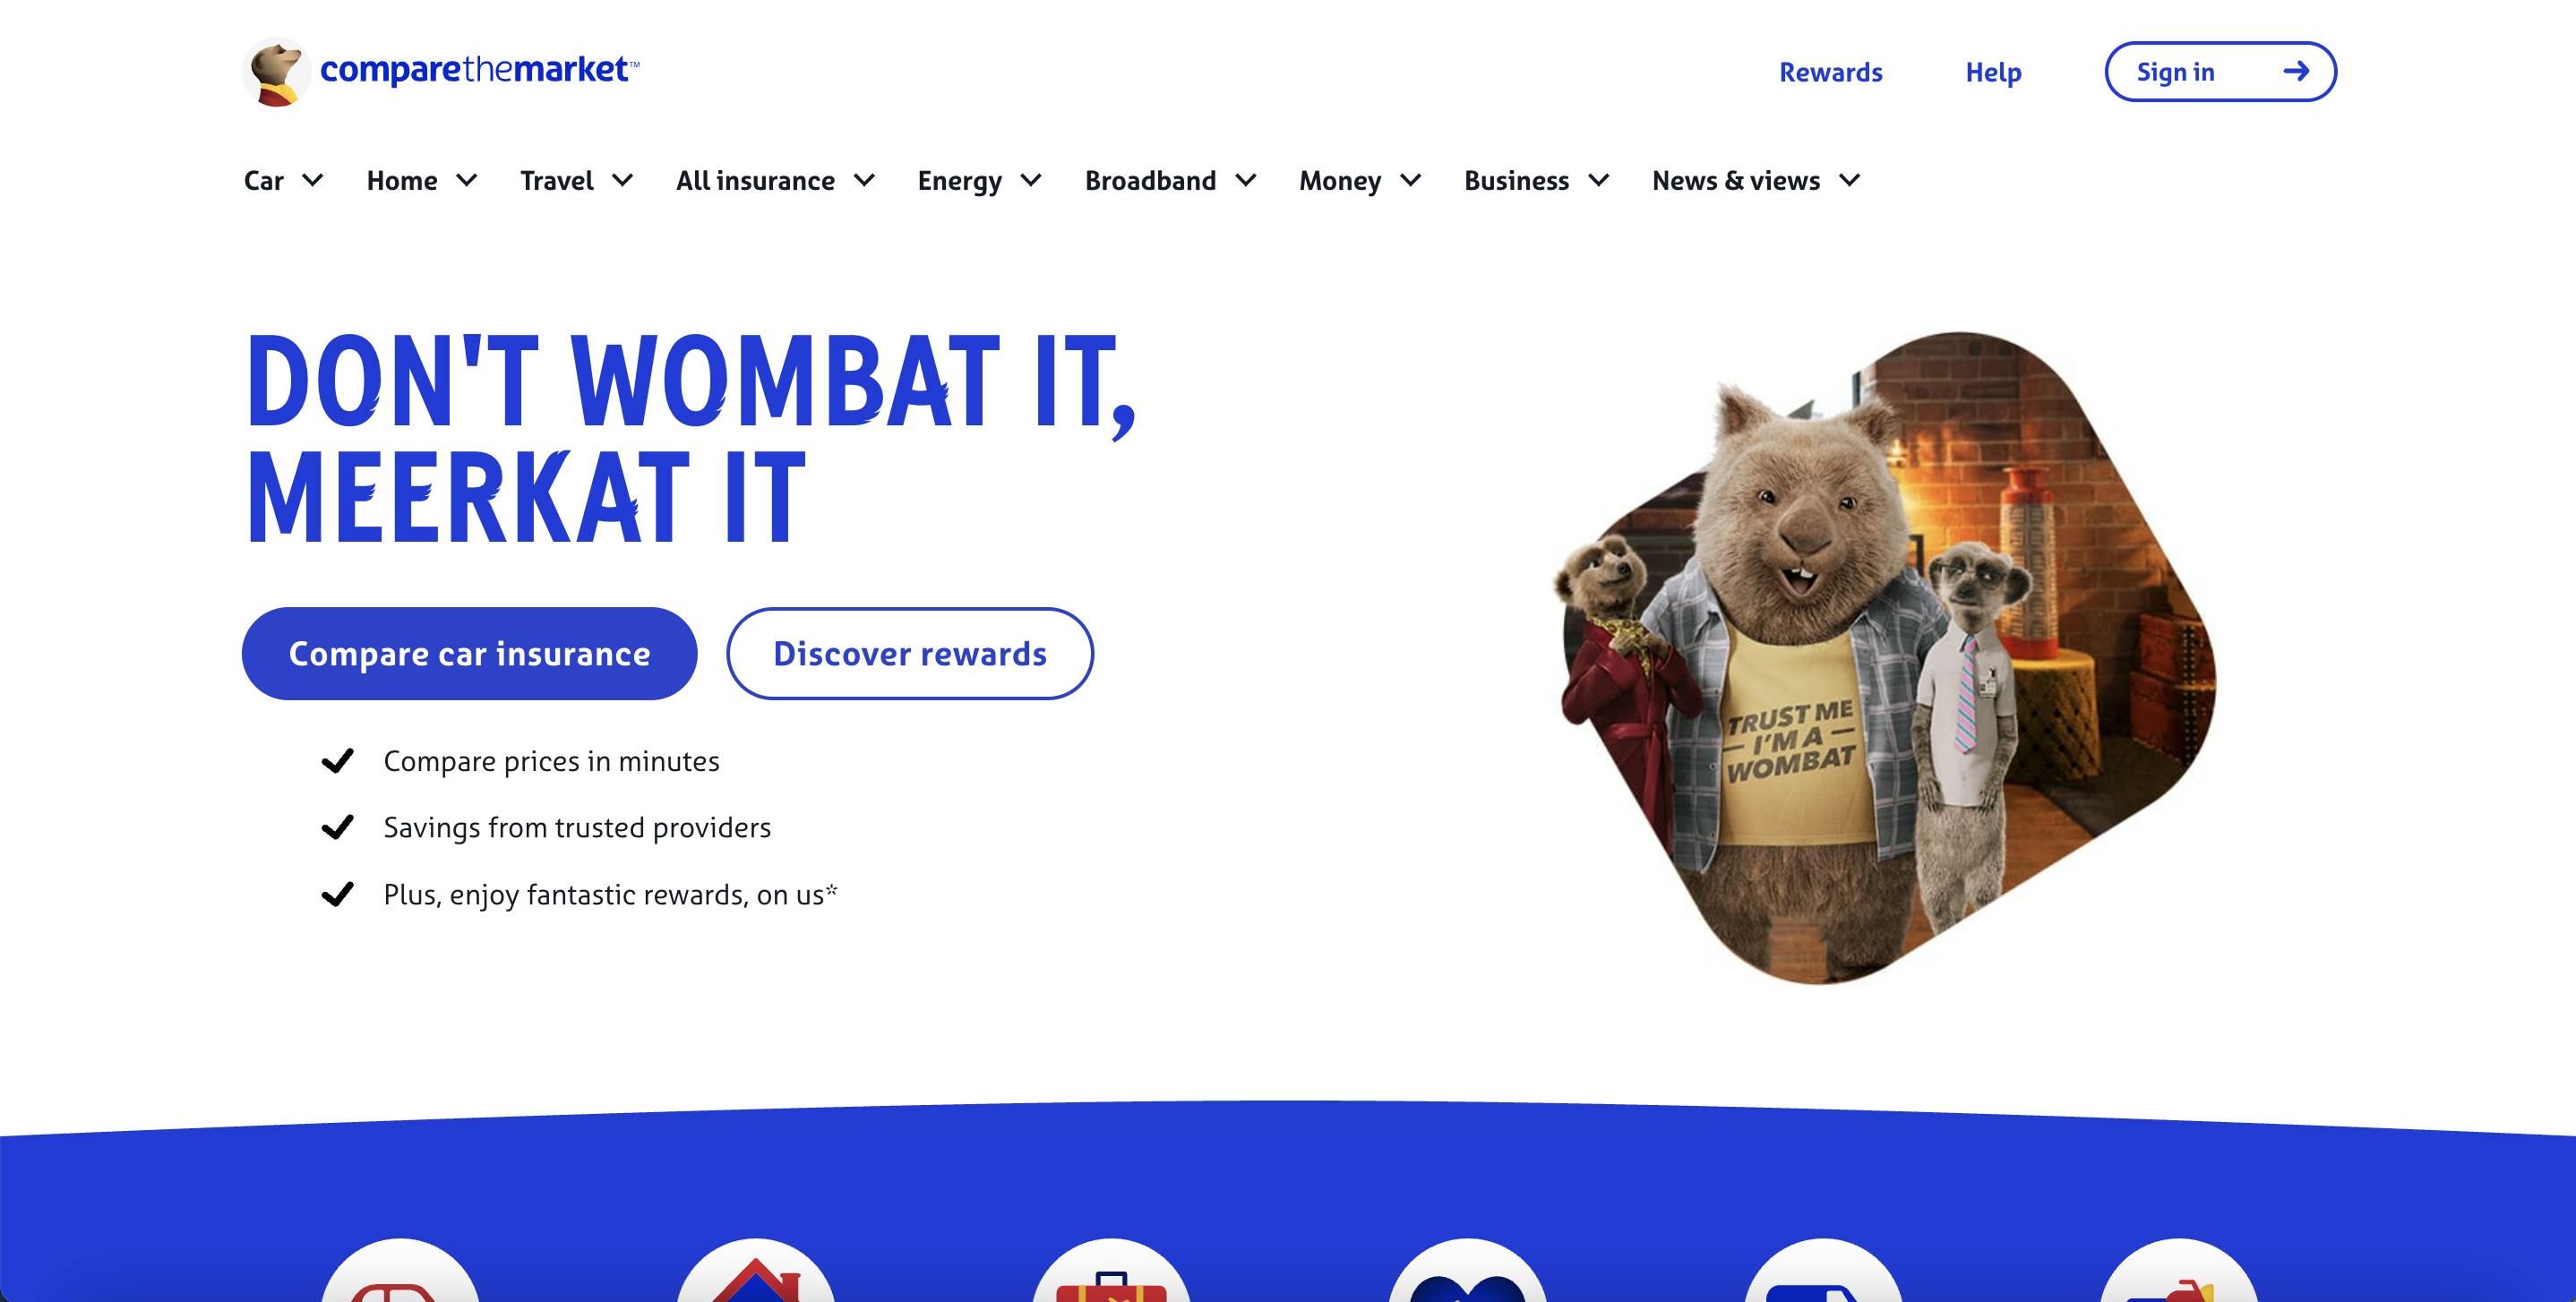Expand the Home insurance dropdown

pyautogui.click(x=420, y=179)
